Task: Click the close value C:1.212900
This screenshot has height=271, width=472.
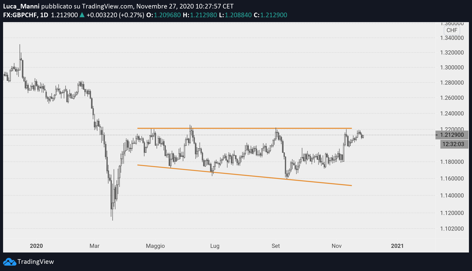Action: pyautogui.click(x=270, y=15)
